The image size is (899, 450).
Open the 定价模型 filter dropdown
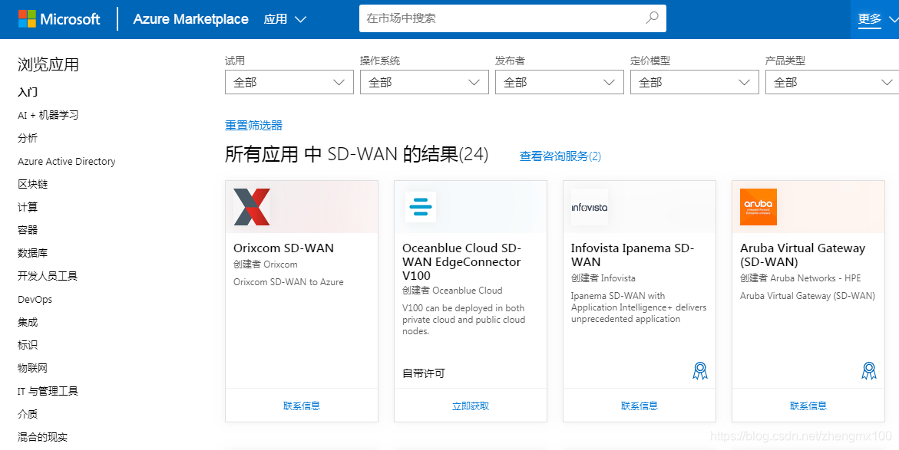(x=694, y=81)
